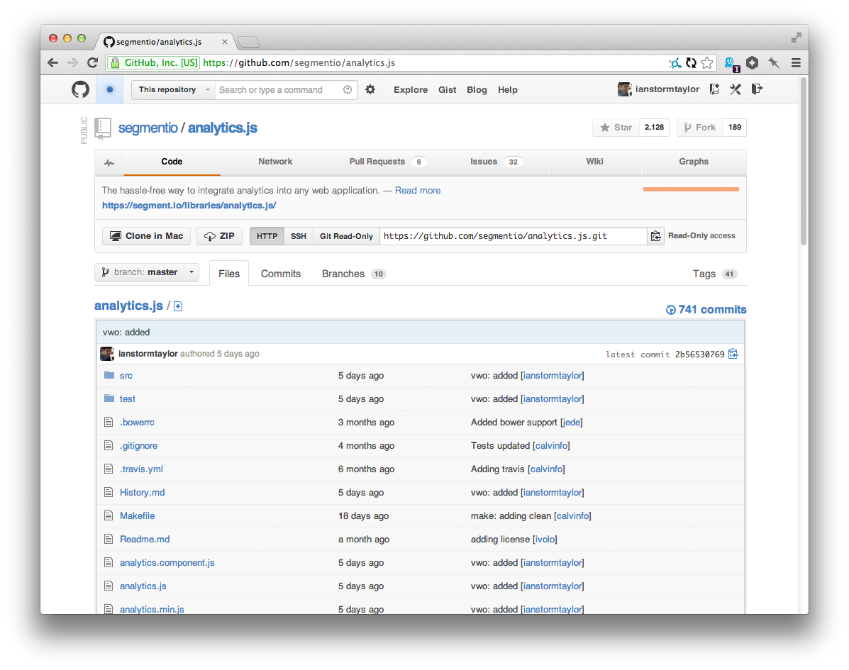
Task: Open branch master dropdown arrow
Action: (192, 272)
